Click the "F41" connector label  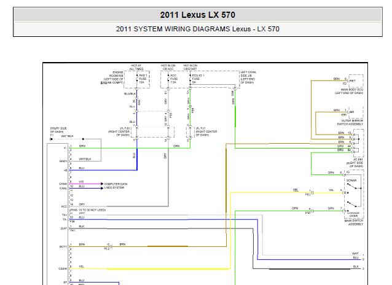73,230
